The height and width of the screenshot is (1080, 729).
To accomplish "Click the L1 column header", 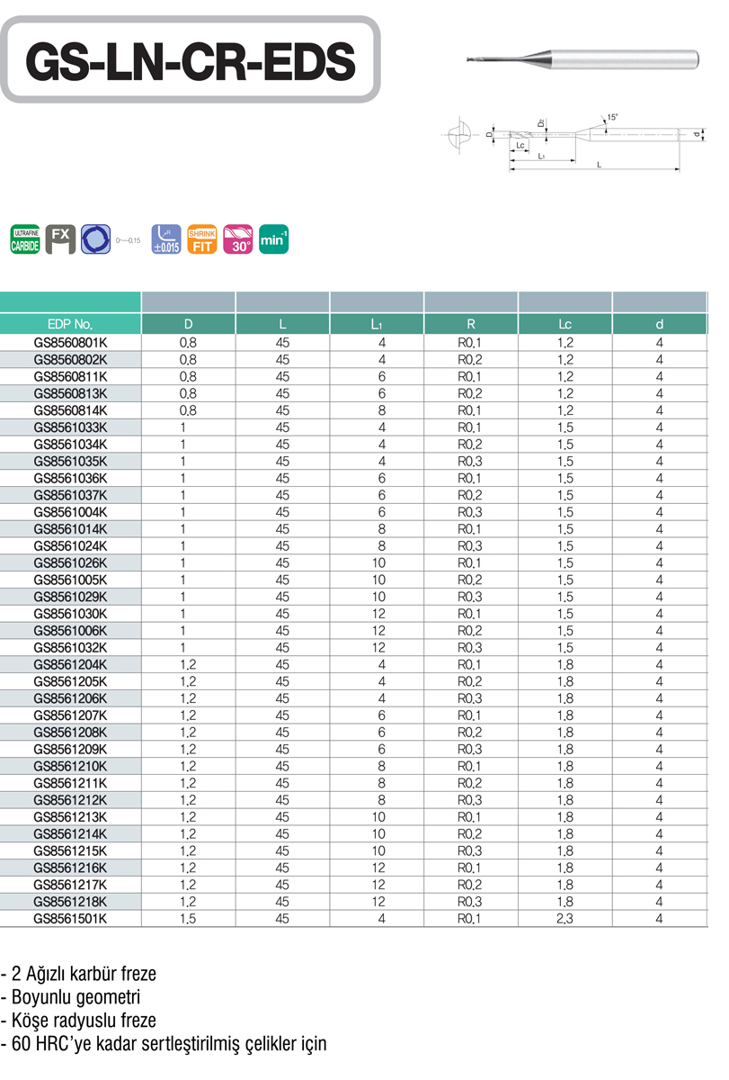I will point(377,324).
